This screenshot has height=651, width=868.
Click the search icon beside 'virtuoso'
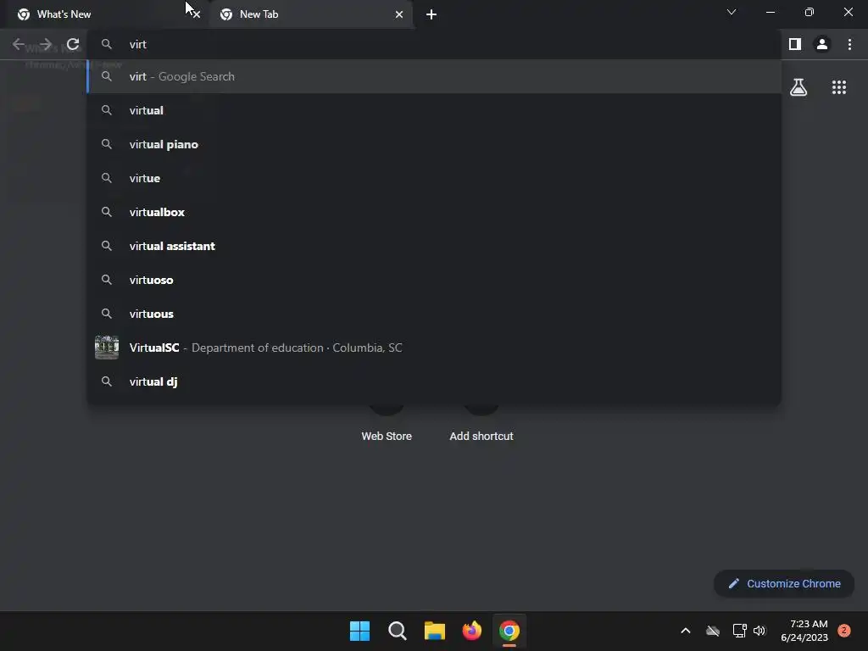point(107,280)
